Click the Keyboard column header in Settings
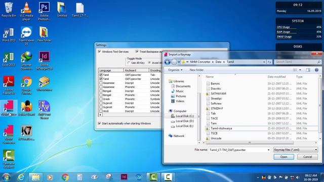 (x=136, y=70)
